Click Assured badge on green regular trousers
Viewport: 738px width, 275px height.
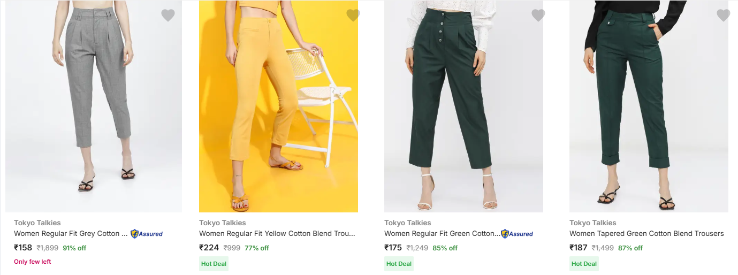pyautogui.click(x=517, y=234)
